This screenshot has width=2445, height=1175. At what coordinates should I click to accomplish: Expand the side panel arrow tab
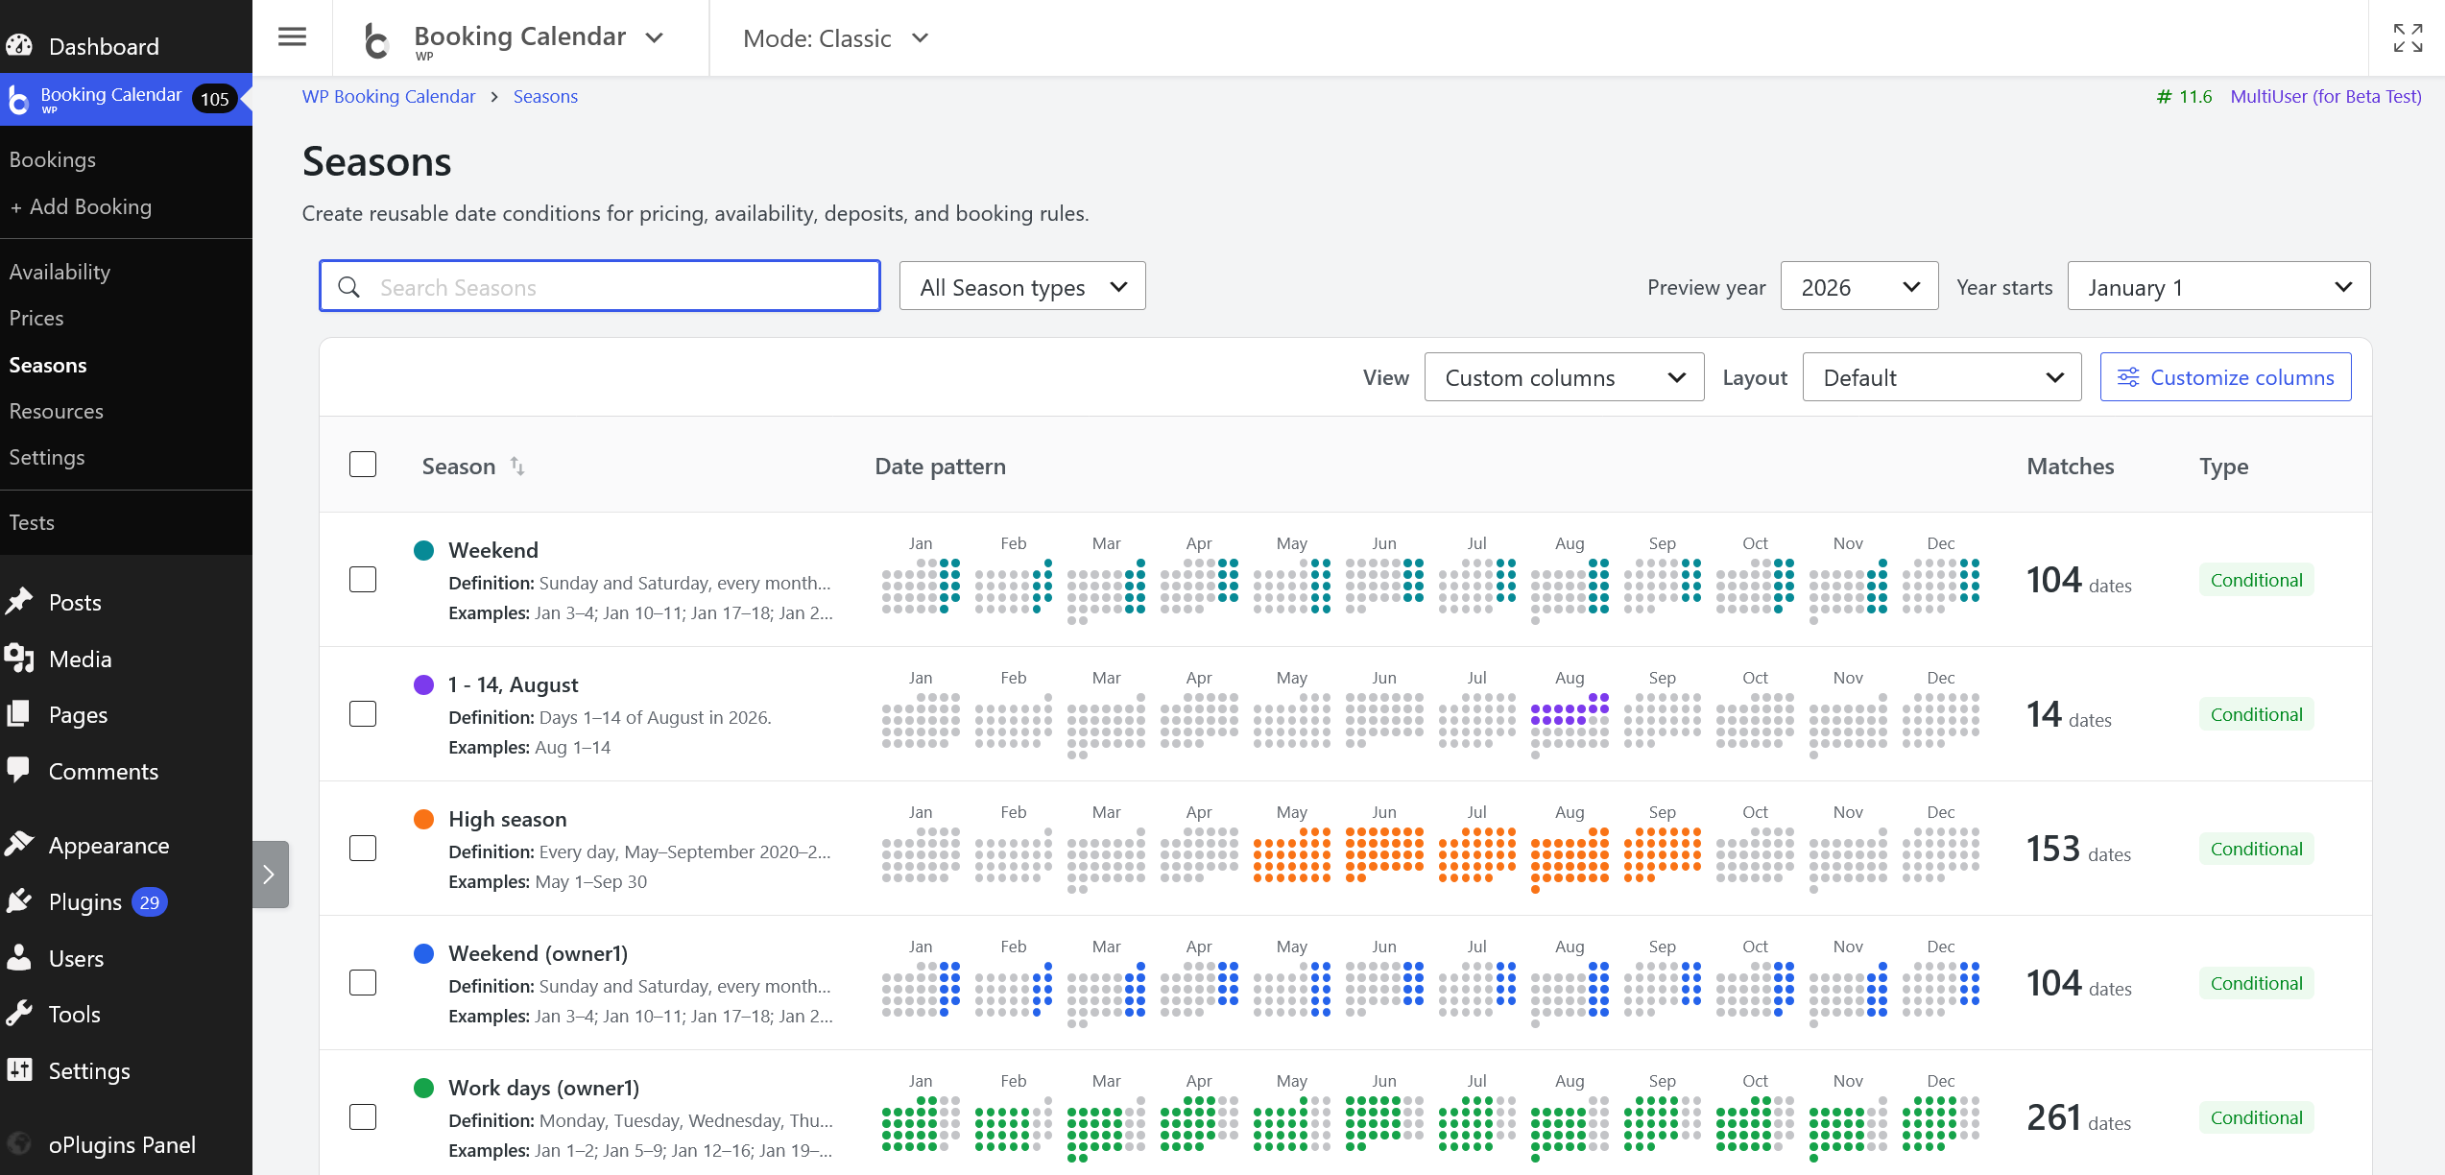[x=270, y=875]
